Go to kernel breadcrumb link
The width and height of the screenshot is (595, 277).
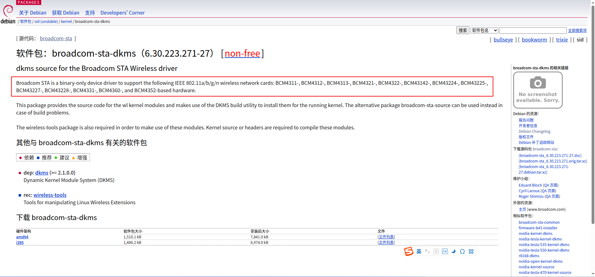click(x=66, y=21)
